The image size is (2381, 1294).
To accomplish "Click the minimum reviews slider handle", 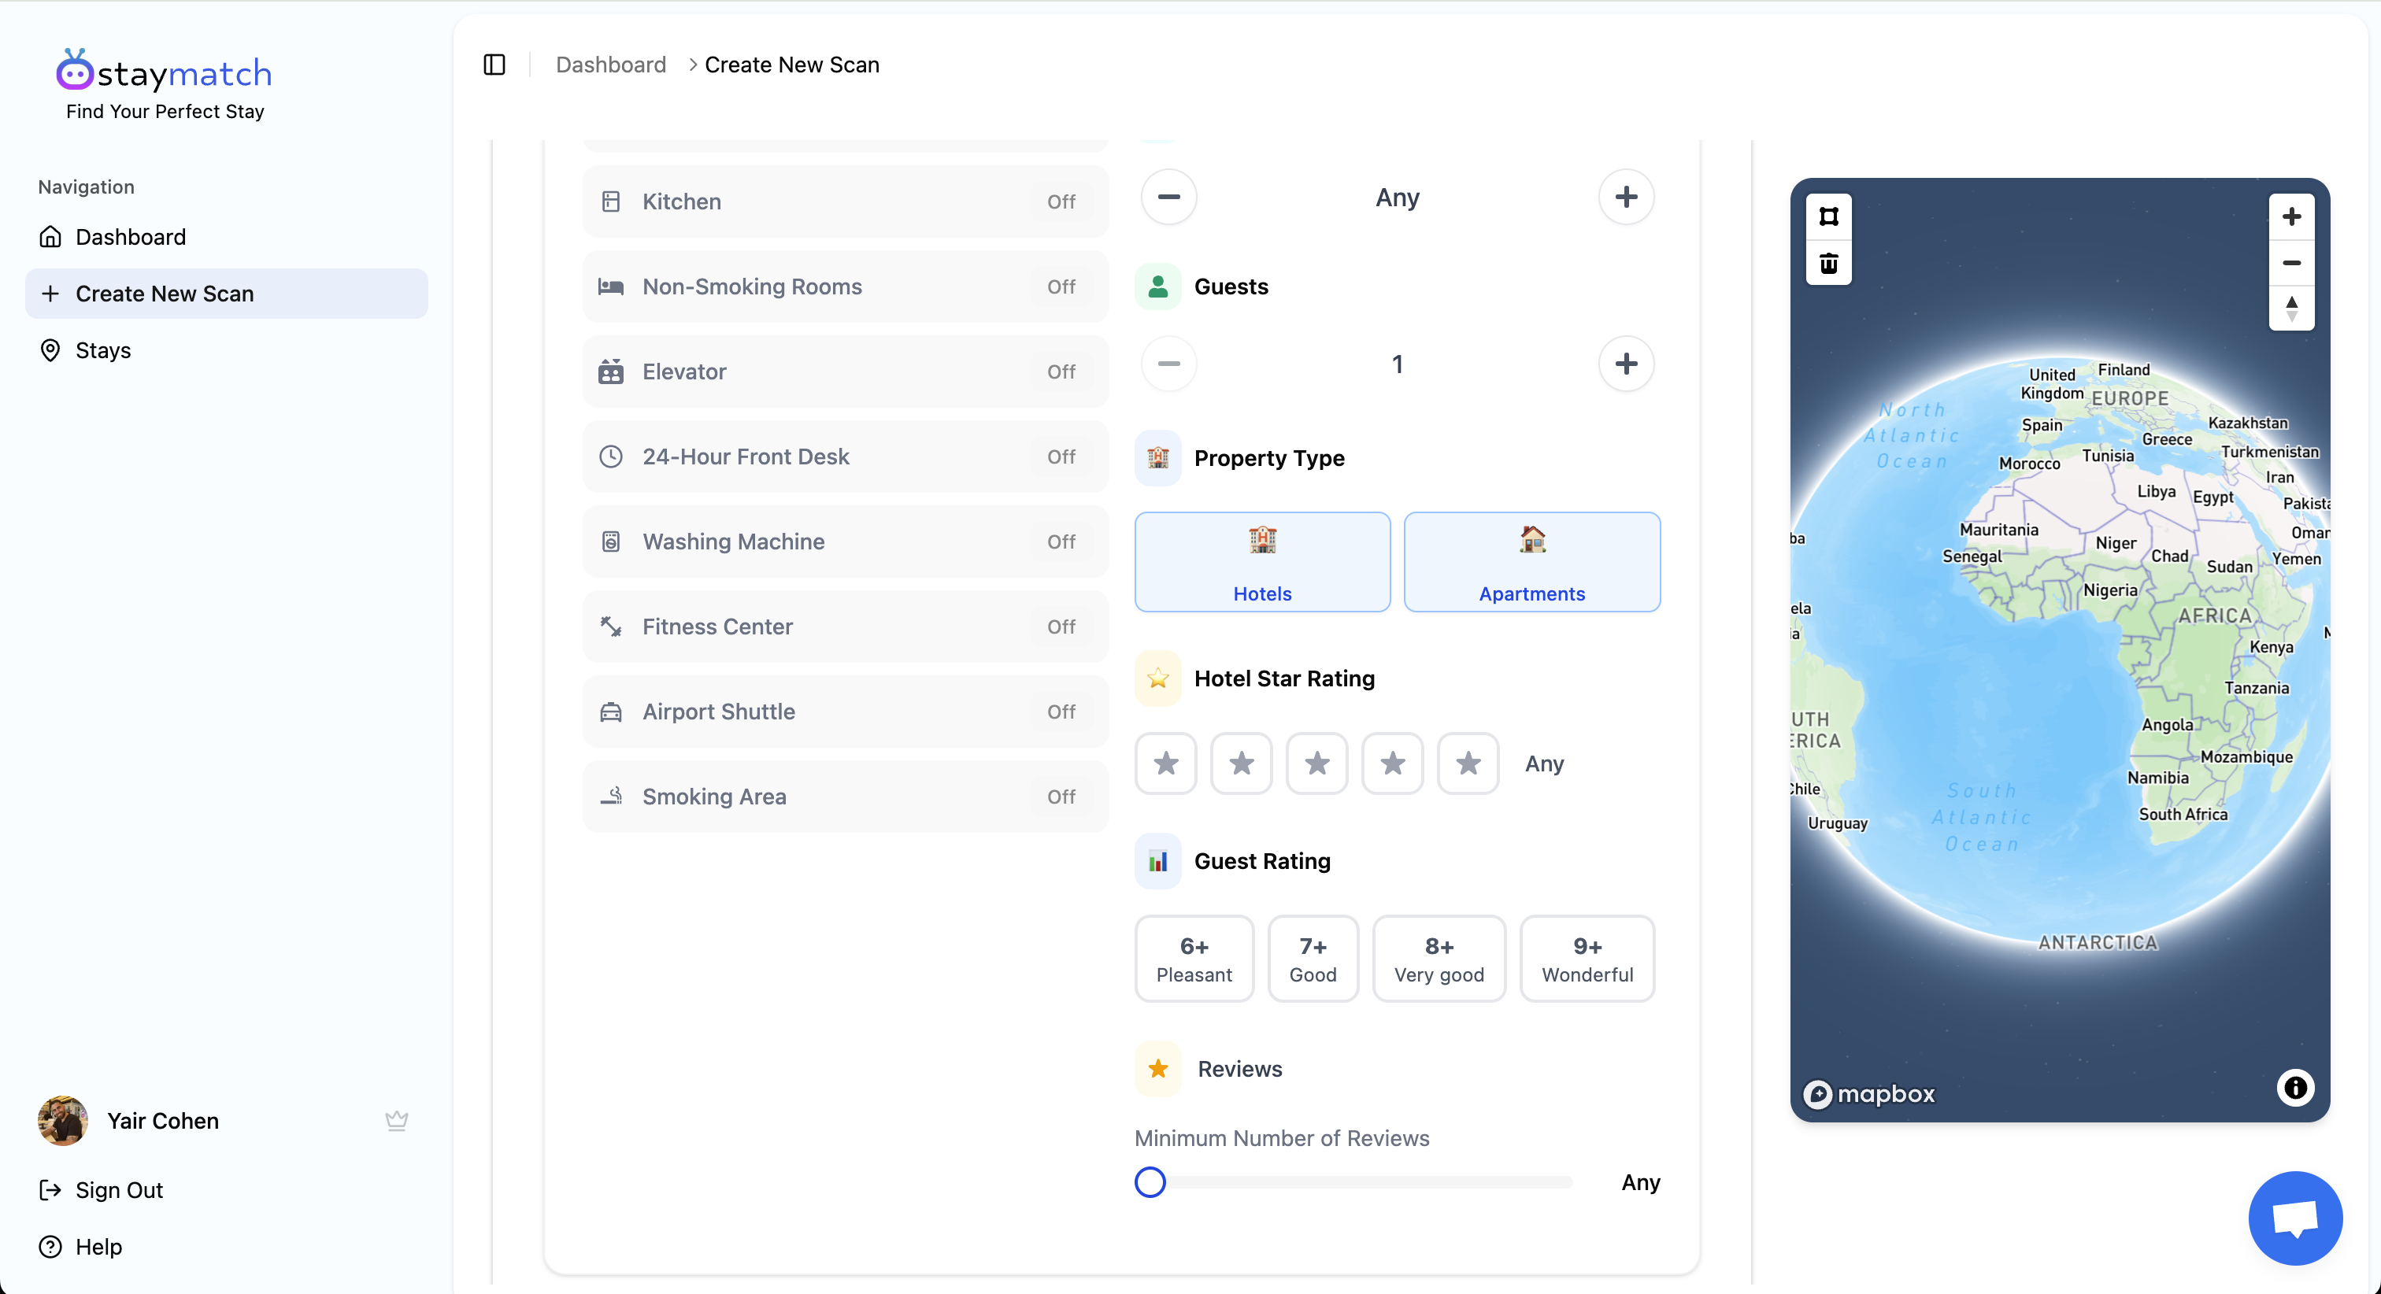I will tap(1150, 1182).
